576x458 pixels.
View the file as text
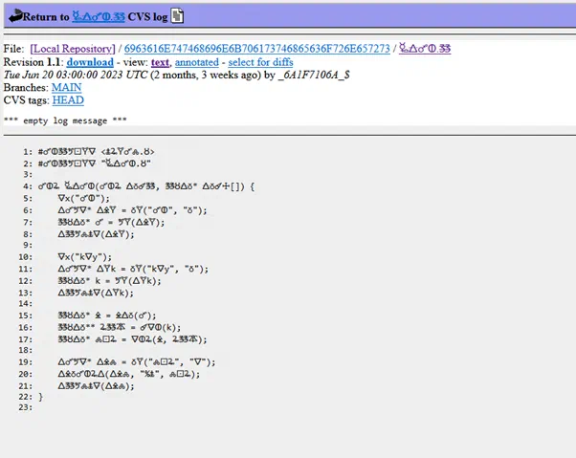160,62
